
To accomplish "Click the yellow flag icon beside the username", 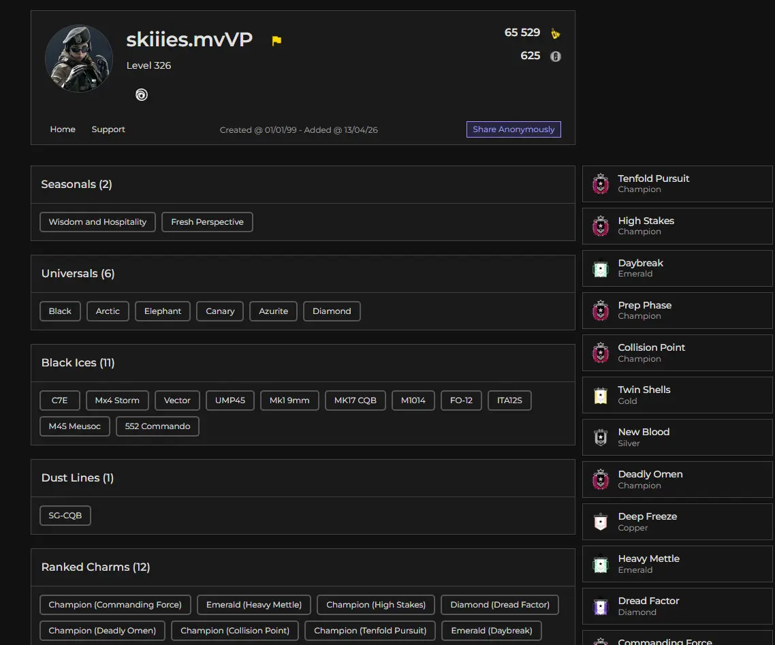I will pos(276,41).
